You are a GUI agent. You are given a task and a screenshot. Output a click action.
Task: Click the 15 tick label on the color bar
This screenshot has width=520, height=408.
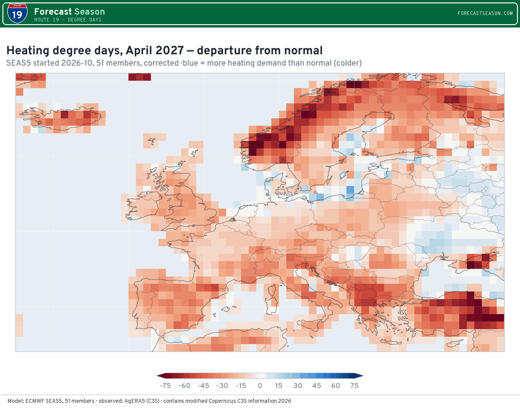coord(279,386)
